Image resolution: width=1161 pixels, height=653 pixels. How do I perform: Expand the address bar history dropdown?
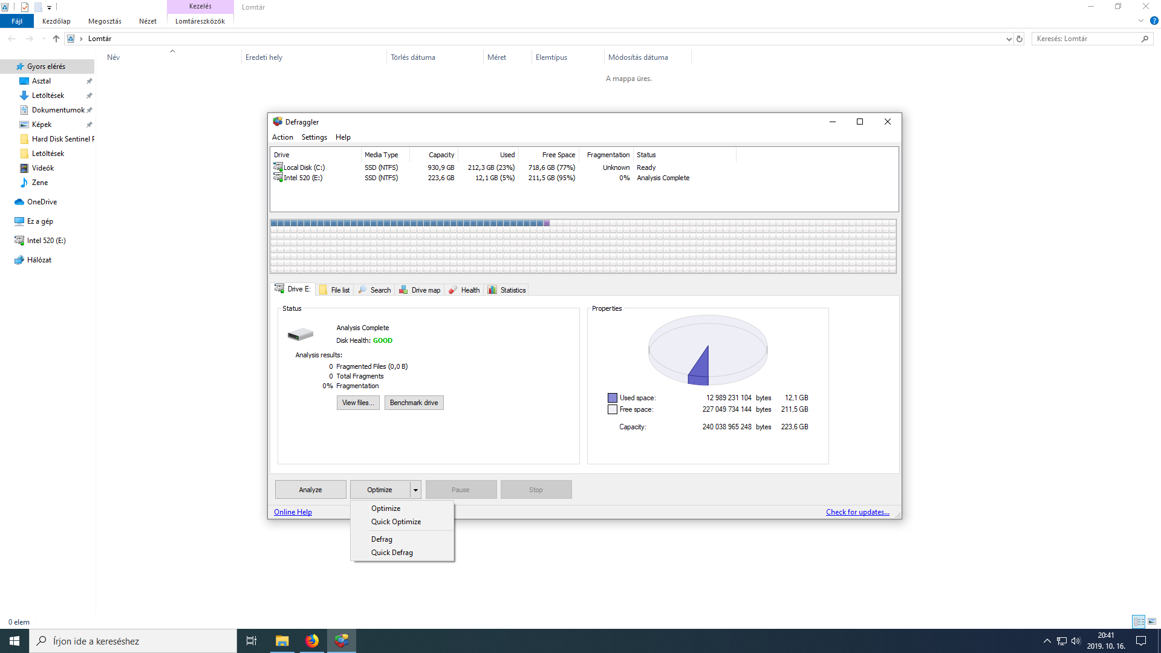pyautogui.click(x=1009, y=39)
